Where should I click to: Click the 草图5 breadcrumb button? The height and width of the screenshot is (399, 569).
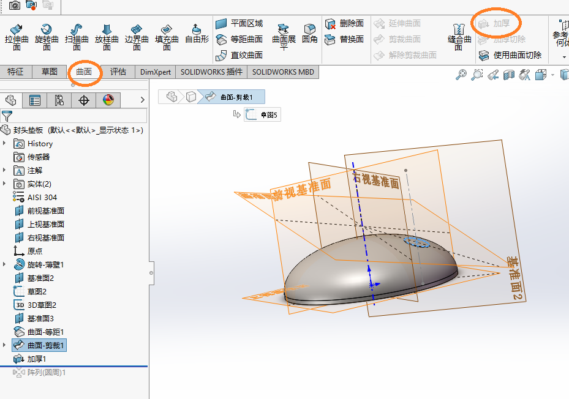262,114
